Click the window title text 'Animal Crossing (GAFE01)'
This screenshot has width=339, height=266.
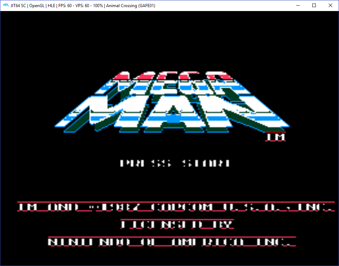point(131,6)
